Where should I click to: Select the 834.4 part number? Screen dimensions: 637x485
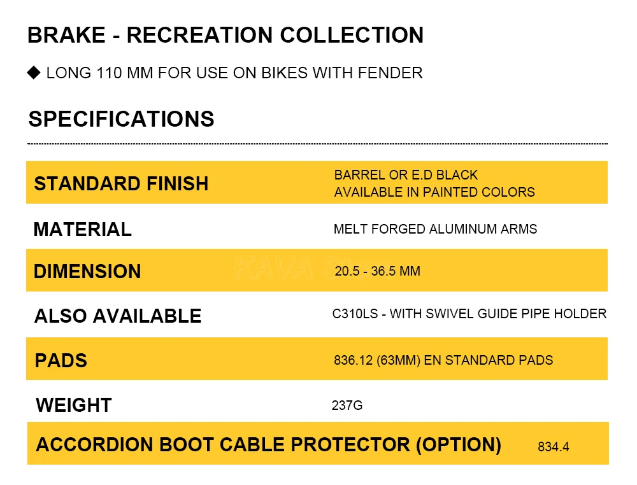(x=554, y=447)
